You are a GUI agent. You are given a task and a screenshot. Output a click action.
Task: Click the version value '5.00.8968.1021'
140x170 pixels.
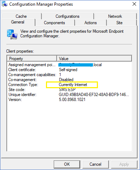point(72,100)
